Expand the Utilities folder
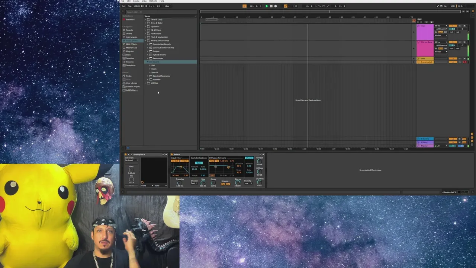This screenshot has width=476, height=268. [x=146, y=83]
